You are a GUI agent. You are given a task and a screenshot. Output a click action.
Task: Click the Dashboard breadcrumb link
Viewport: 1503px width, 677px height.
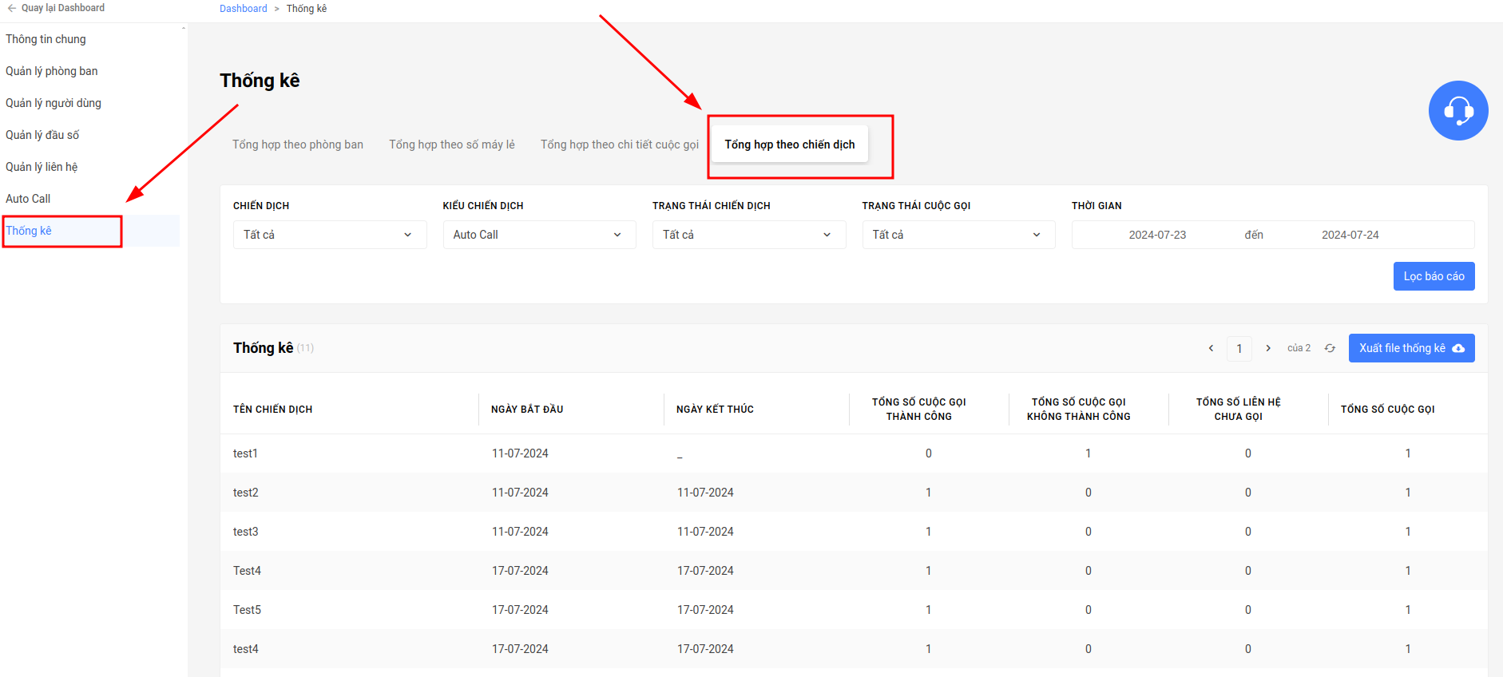pos(244,9)
